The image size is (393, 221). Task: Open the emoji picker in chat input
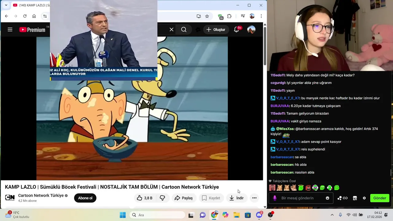pos(328,198)
